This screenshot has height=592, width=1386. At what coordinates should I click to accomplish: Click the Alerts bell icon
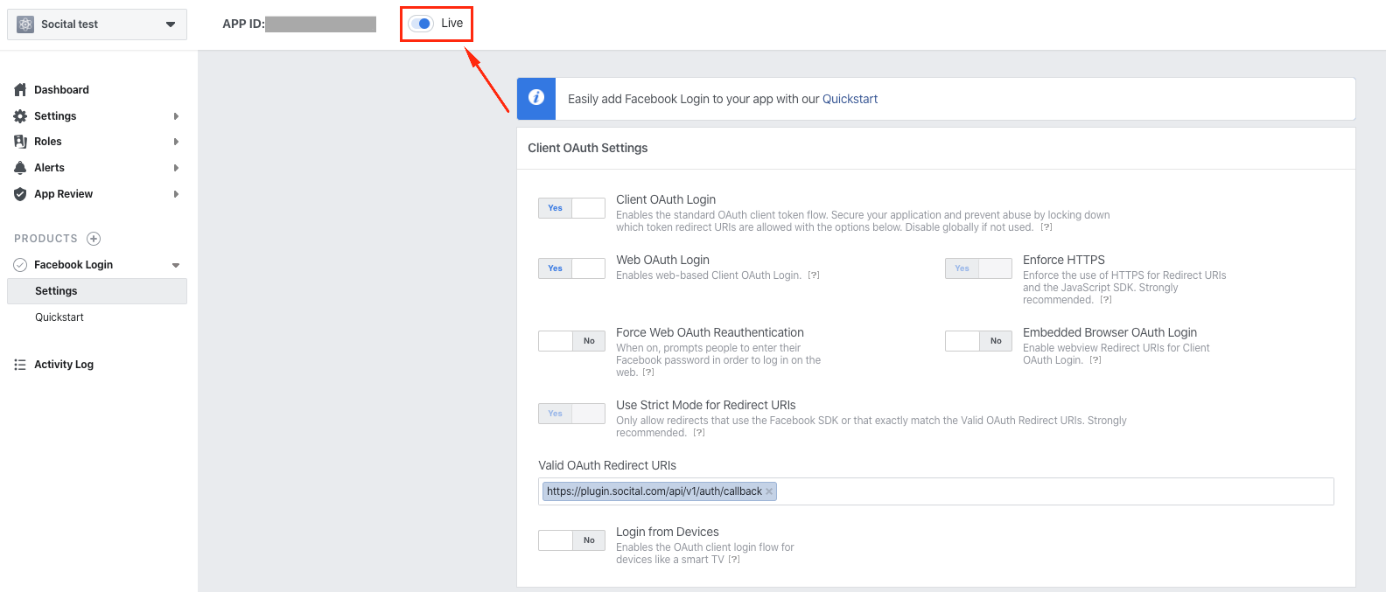click(x=20, y=168)
